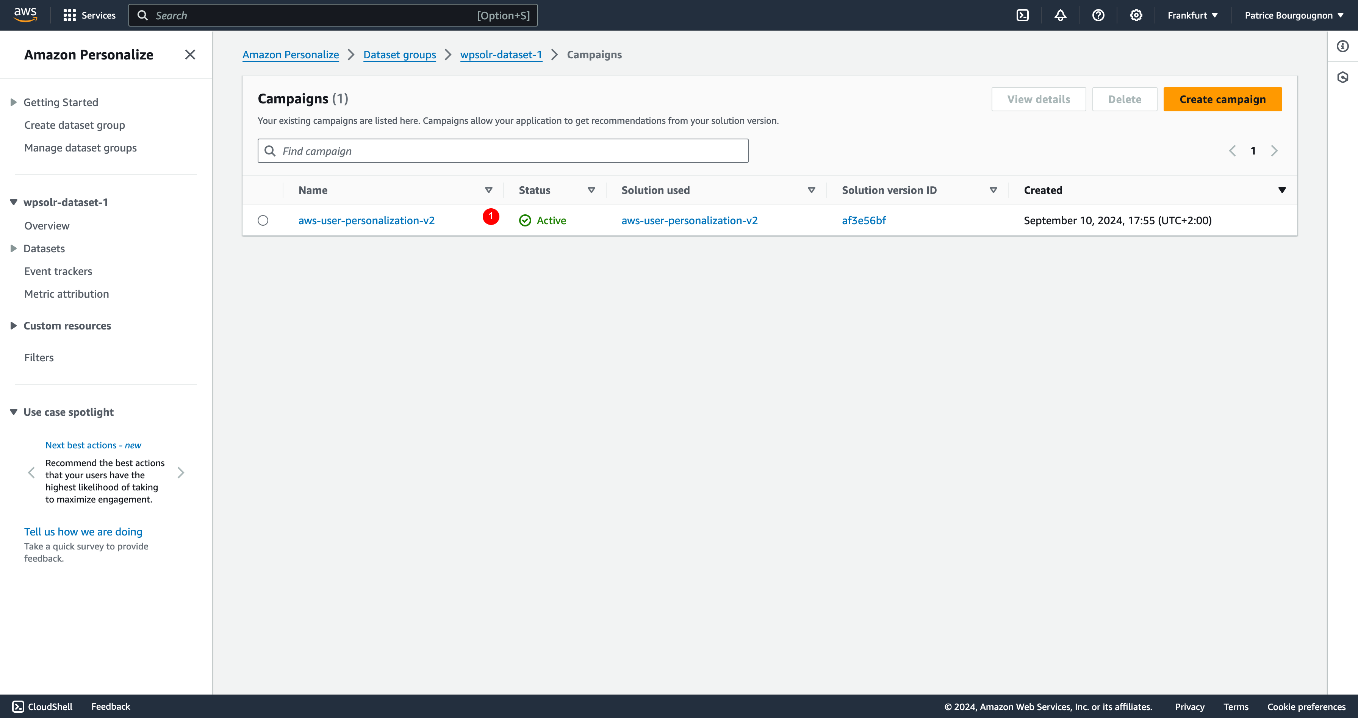Open Amazon Personalize breadcrumb link
Viewport: 1358px width, 718px height.
tap(291, 55)
